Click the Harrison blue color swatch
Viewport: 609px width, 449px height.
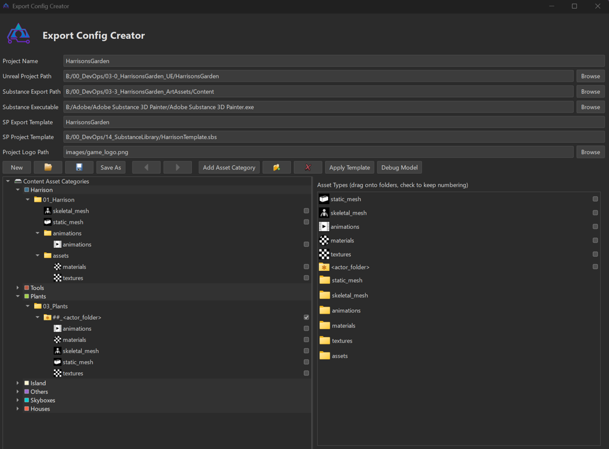click(x=27, y=190)
